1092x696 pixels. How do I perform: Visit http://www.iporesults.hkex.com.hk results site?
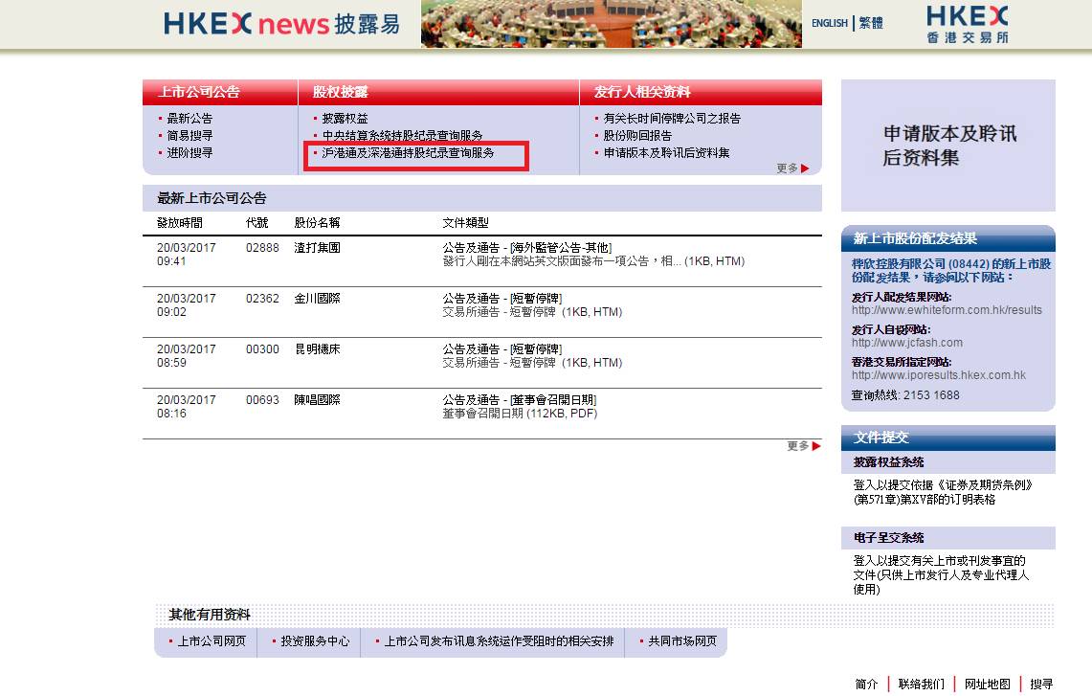point(941,377)
